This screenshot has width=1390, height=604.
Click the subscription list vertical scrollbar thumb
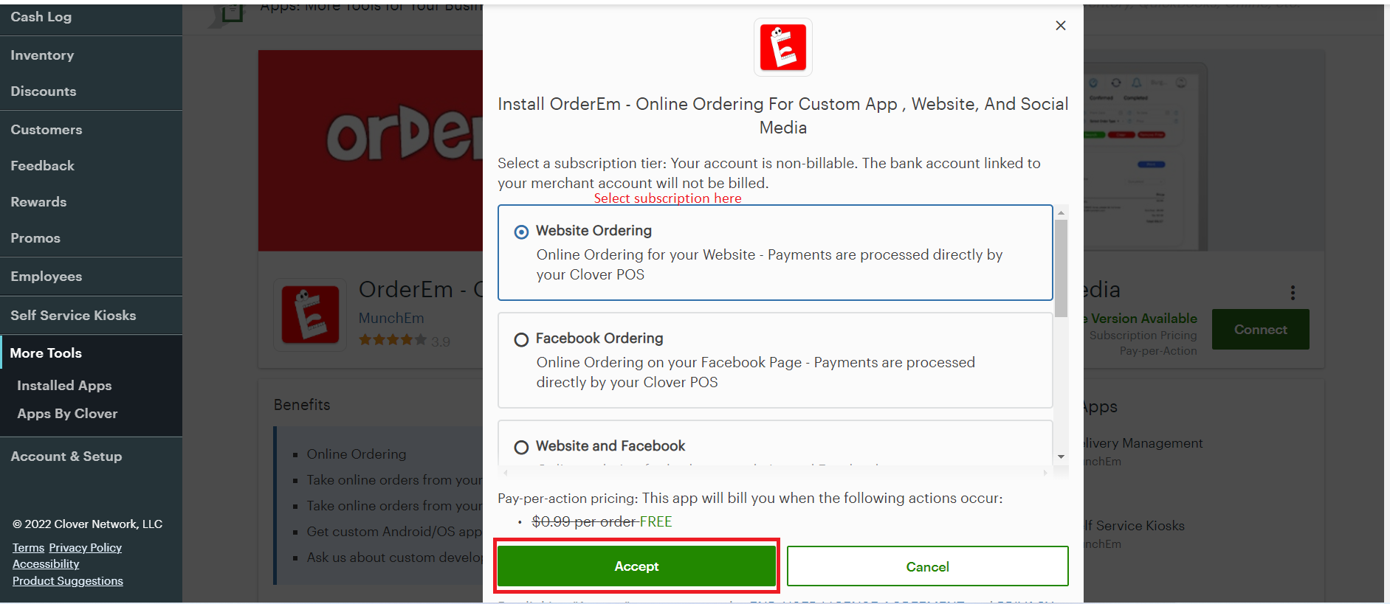point(1061,267)
